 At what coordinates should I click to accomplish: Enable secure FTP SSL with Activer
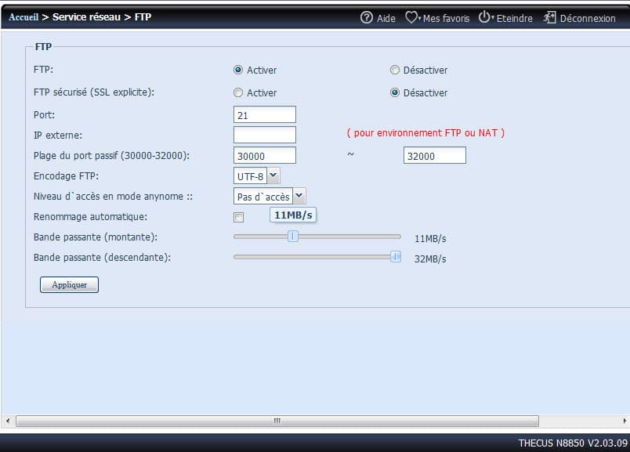click(238, 92)
